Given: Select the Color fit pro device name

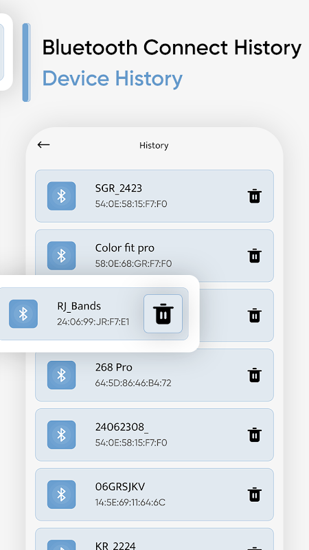Looking at the screenshot, I should [x=124, y=248].
